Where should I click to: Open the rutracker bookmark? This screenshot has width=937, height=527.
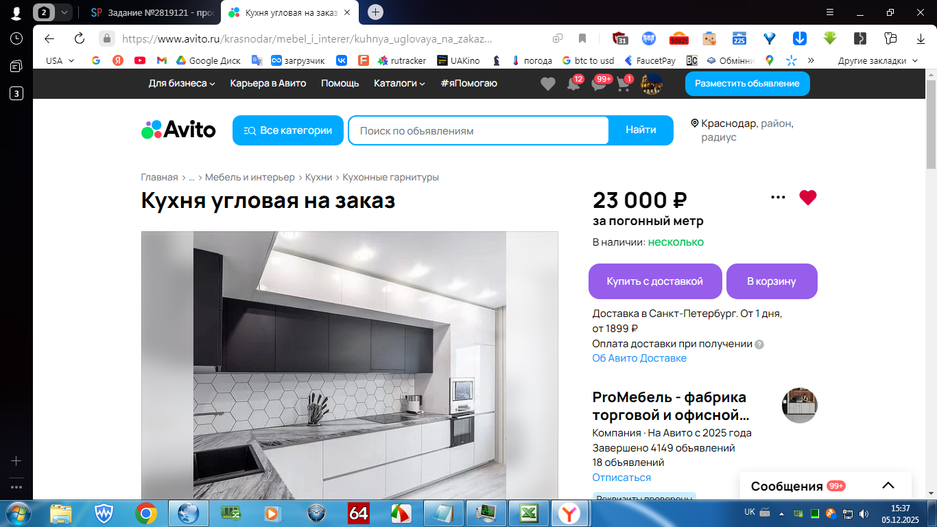(402, 60)
